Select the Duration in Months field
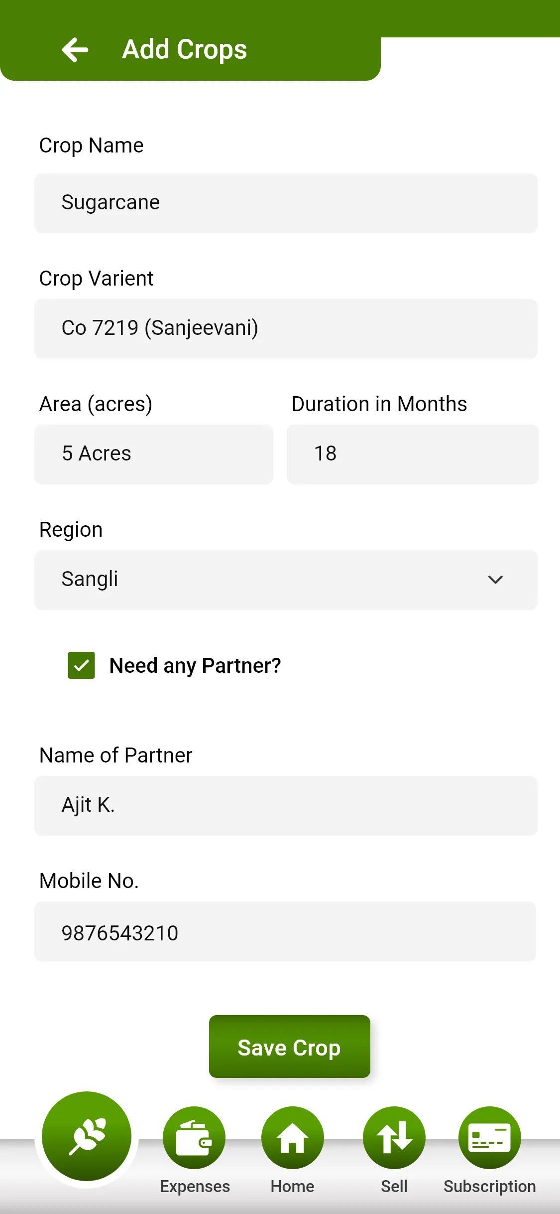 413,454
